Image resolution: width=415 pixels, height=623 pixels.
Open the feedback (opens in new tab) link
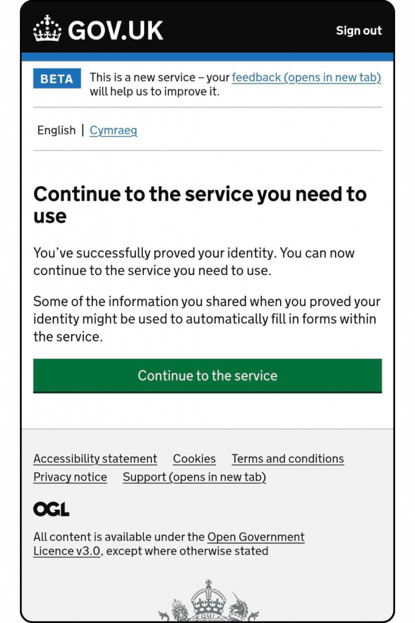tap(306, 77)
